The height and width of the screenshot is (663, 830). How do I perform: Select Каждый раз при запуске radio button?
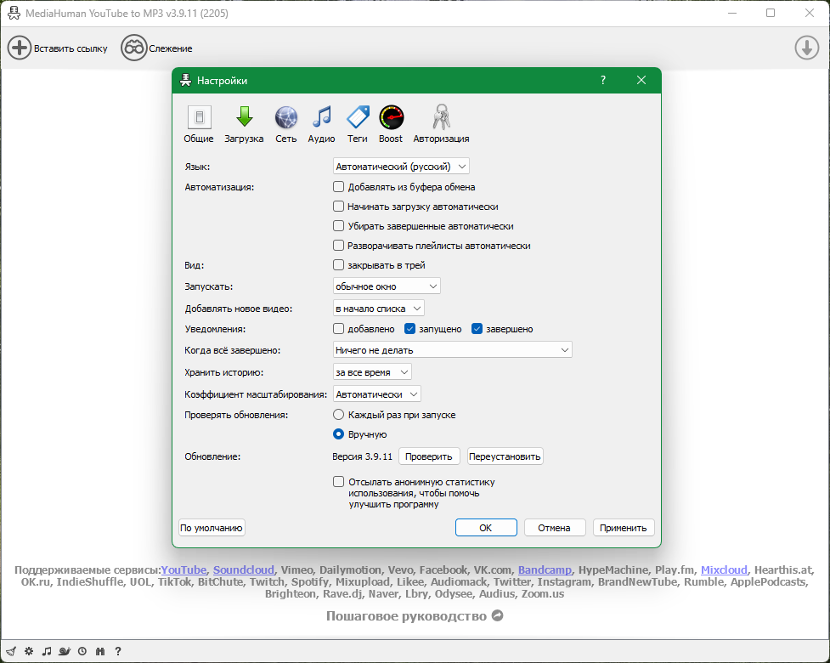338,415
